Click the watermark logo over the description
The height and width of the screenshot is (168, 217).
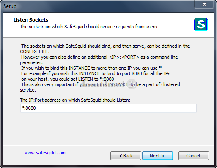tap(108, 84)
